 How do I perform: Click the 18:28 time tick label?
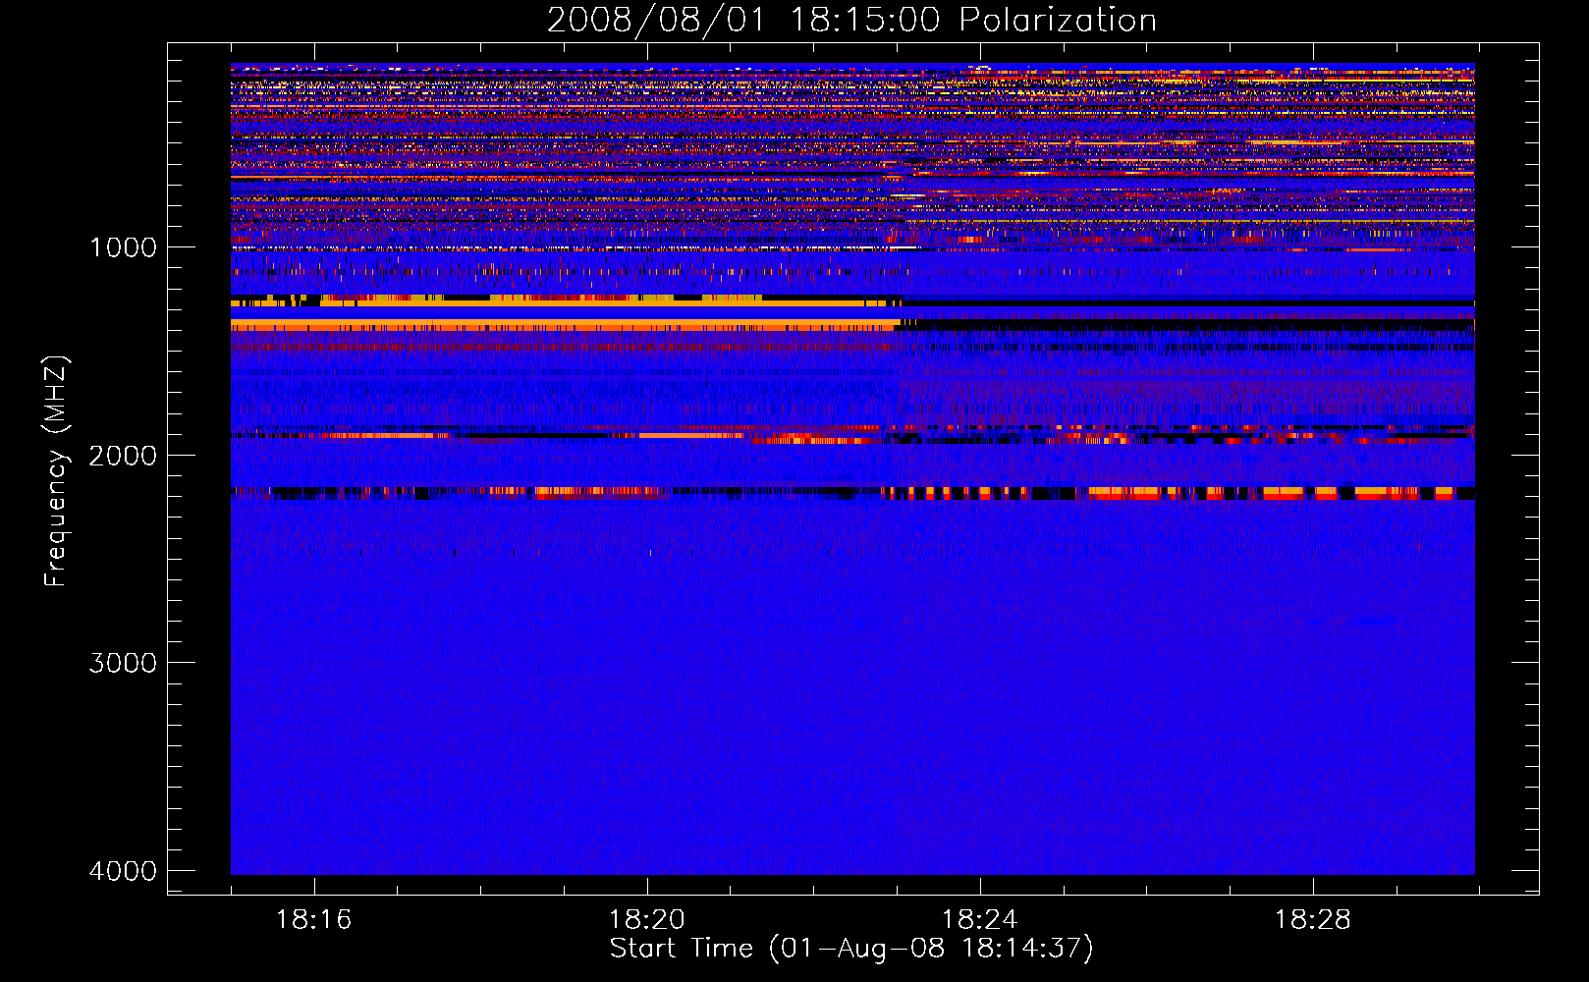pos(1312,920)
